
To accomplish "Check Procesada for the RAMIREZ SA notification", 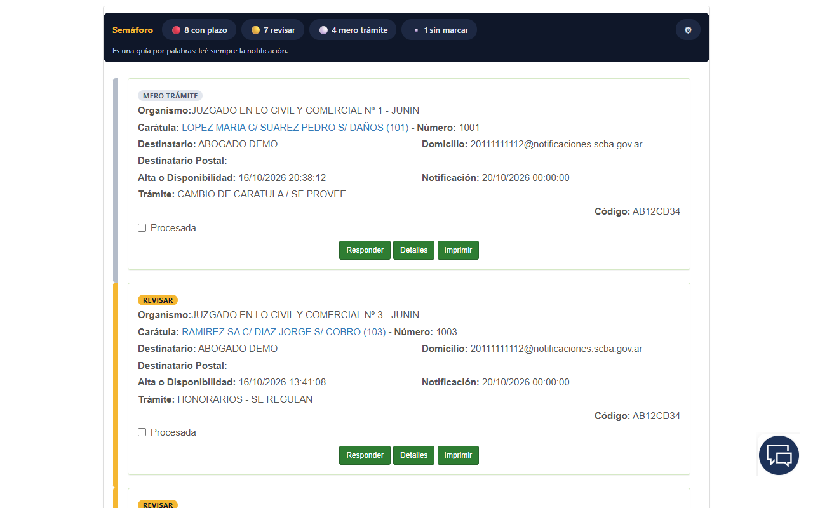I will click(142, 432).
